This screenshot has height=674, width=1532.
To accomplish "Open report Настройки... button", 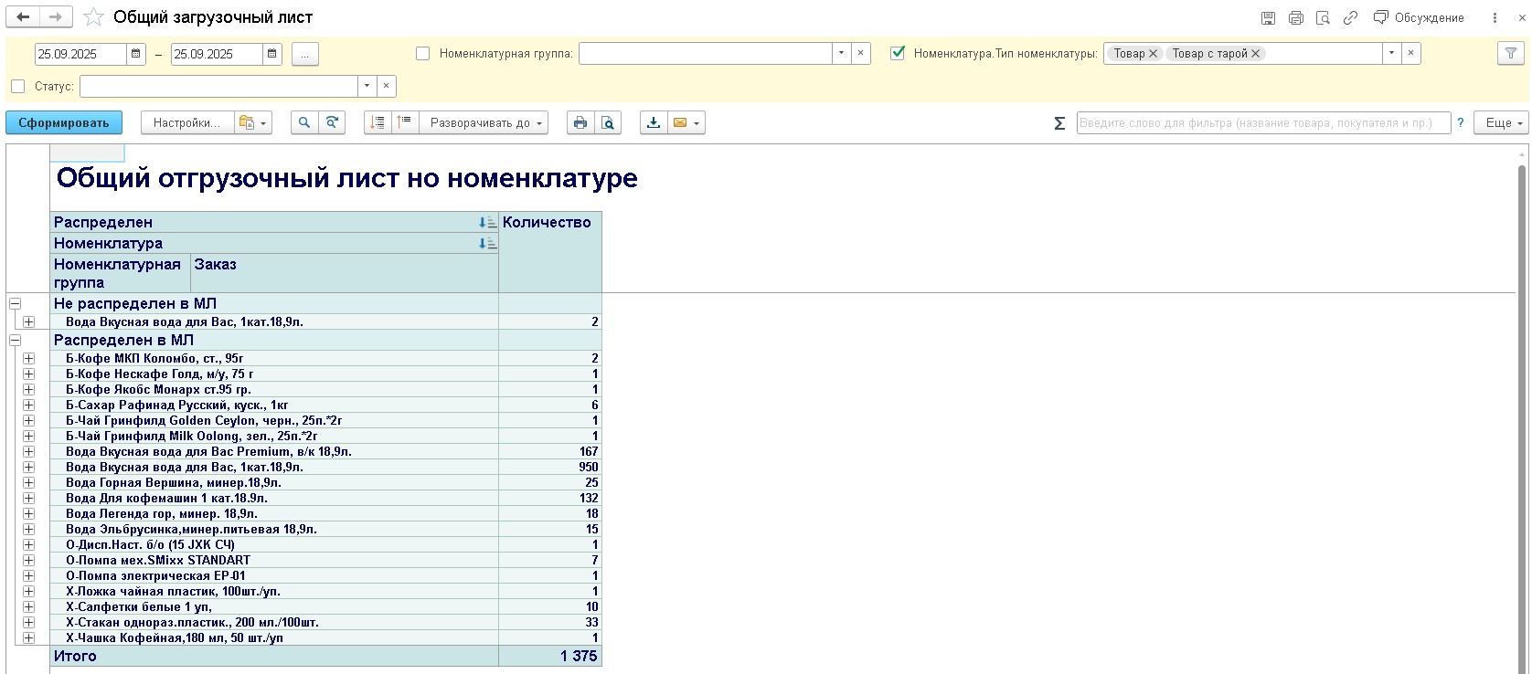I will tap(186, 122).
